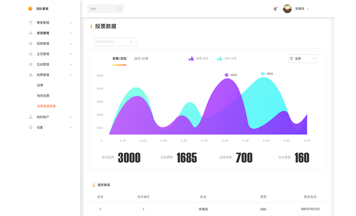356x216 pixels.
Task: Click the search magnifier icon
Action: pyautogui.click(x=119, y=9)
